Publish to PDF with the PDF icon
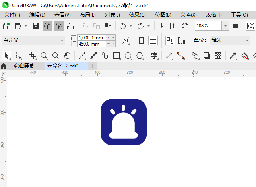This screenshot has width=256, height=187. tap(185, 26)
